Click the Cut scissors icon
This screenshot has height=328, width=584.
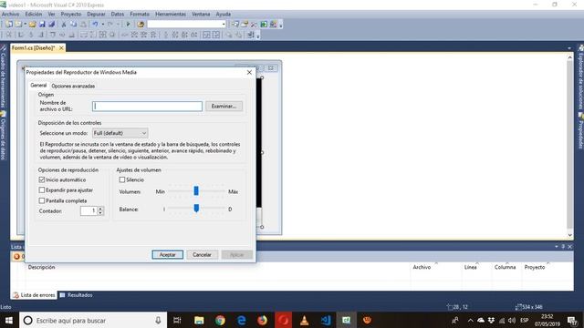point(64,25)
